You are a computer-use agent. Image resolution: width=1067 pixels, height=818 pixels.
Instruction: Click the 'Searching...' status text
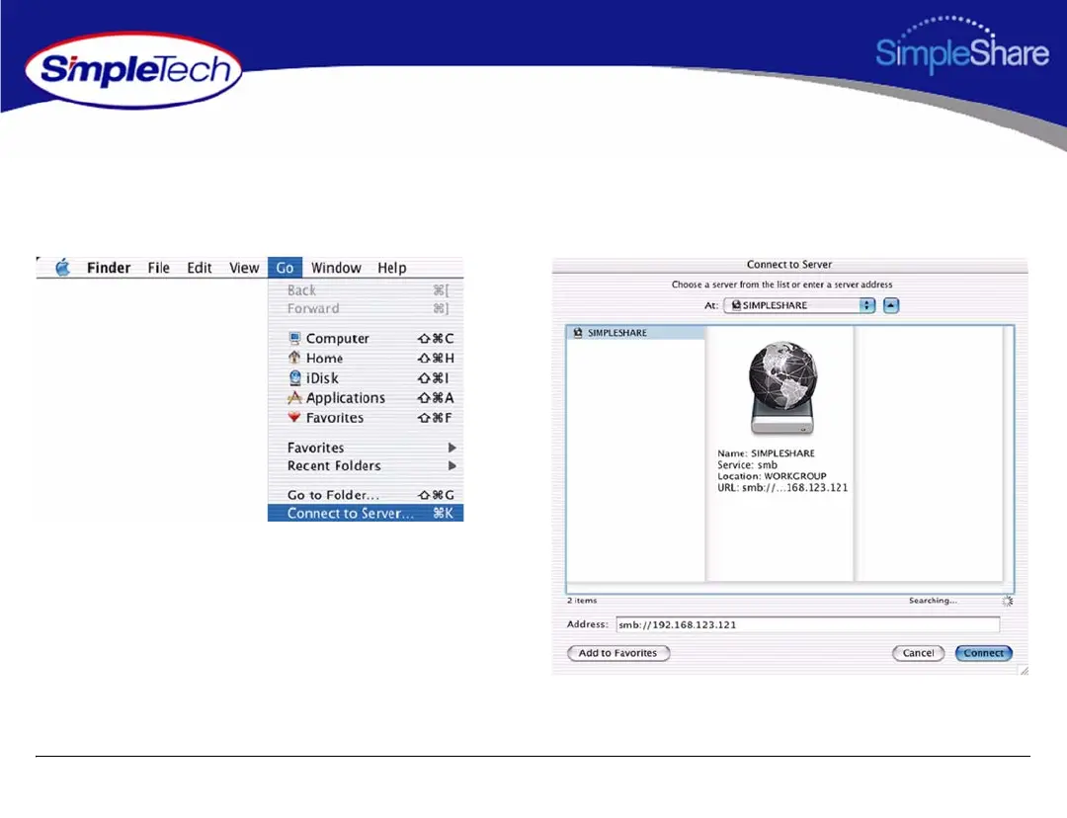coord(933,601)
